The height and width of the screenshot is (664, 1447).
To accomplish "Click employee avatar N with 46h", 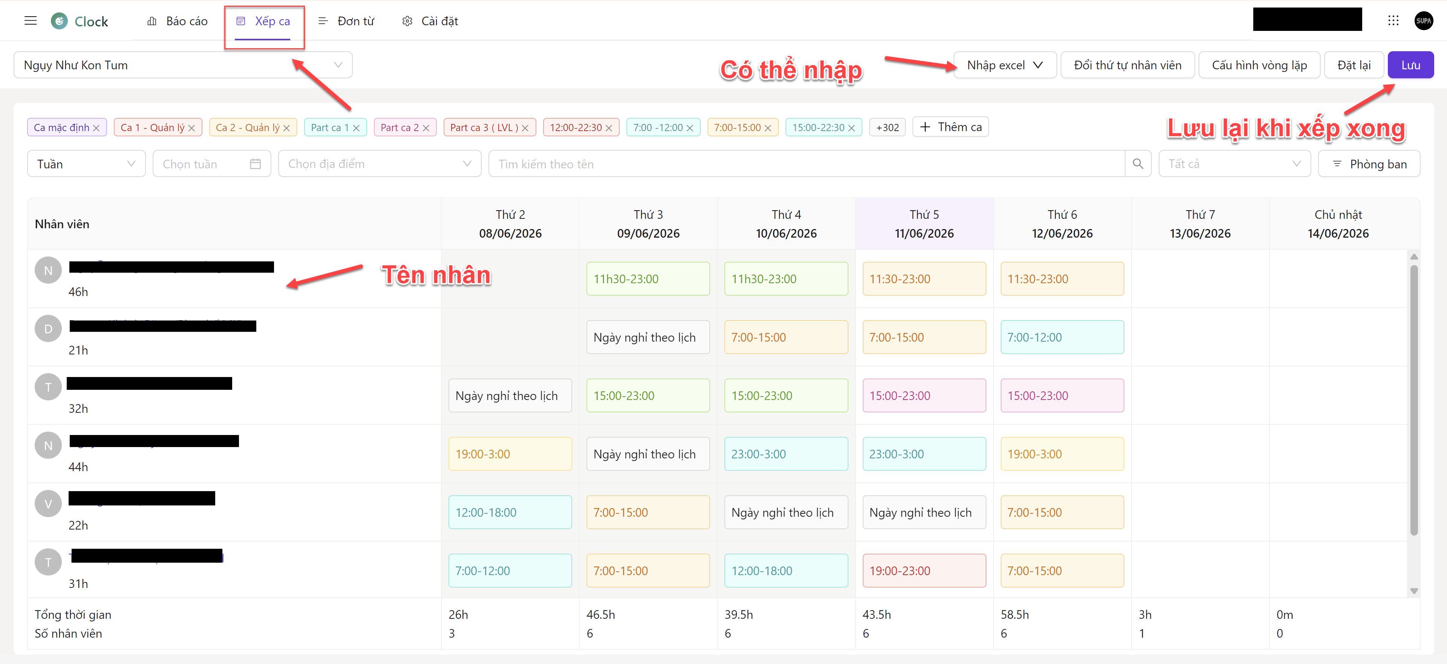I will (48, 270).
